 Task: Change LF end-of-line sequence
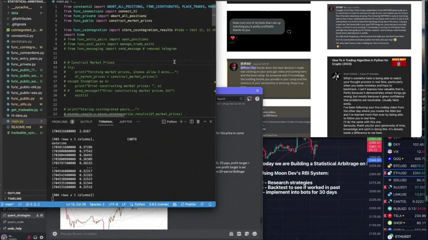(124, 204)
